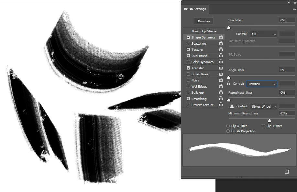297x192 pixels.
Task: Turn on the Noise checkbox
Action: pos(188,80)
